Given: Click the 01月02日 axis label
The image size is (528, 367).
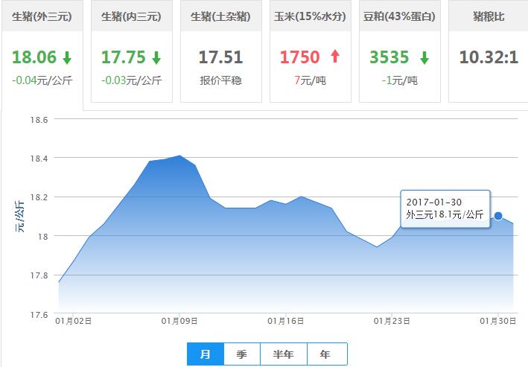Looking at the screenshot, I should pyautogui.click(x=74, y=321).
